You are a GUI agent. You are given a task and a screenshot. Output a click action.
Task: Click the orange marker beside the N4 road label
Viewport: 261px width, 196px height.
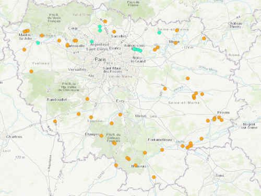165,89
